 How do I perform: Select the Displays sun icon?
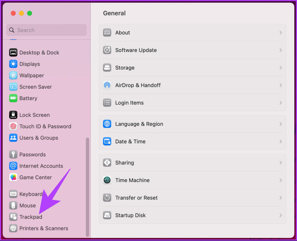click(x=13, y=64)
